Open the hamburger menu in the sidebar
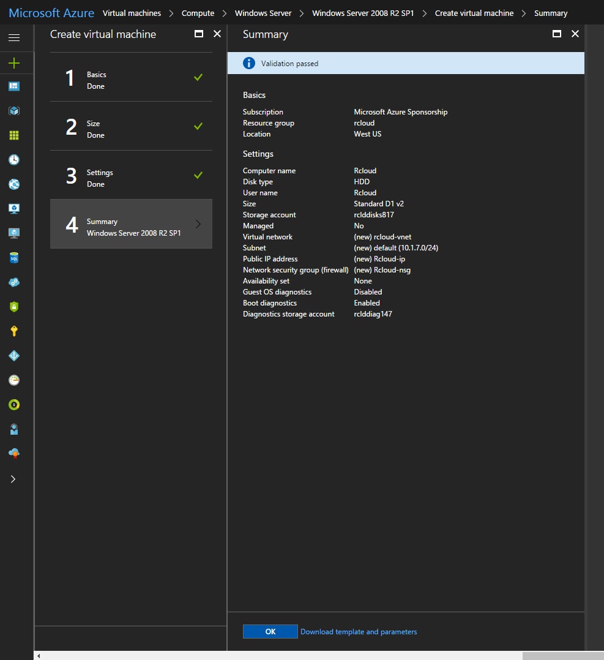Image resolution: width=604 pixels, height=660 pixels. point(13,38)
